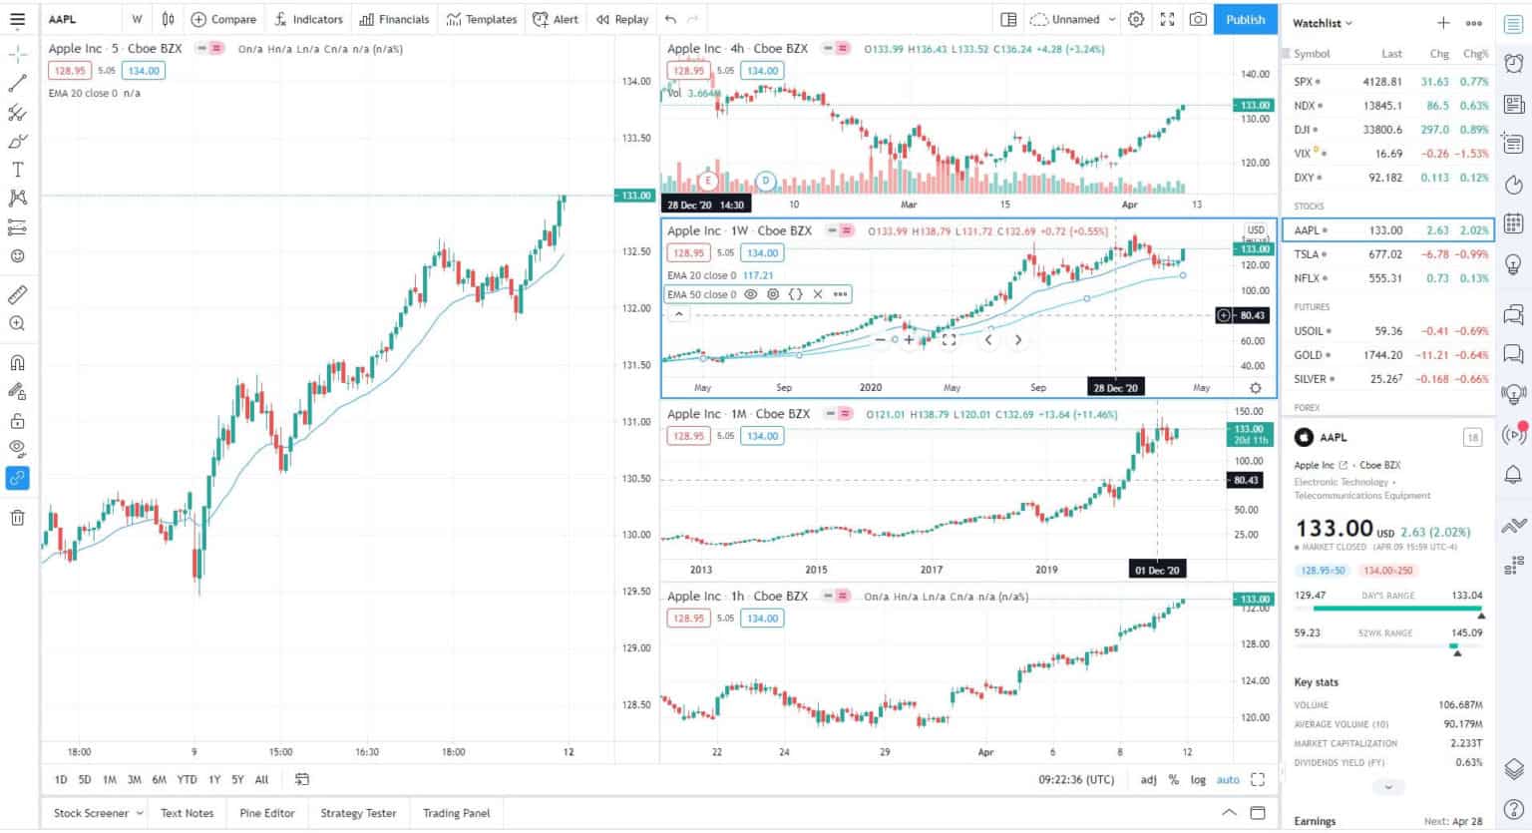Take a chart snapshot with the camera icon
The width and height of the screenshot is (1532, 833).
pyautogui.click(x=1197, y=18)
